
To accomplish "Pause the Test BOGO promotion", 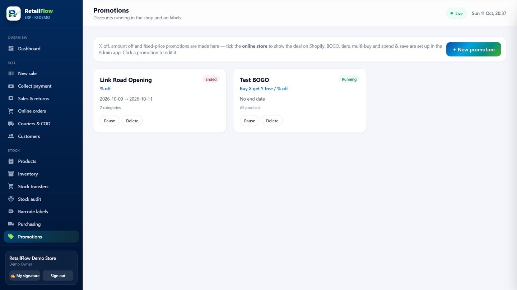I will click(x=250, y=121).
